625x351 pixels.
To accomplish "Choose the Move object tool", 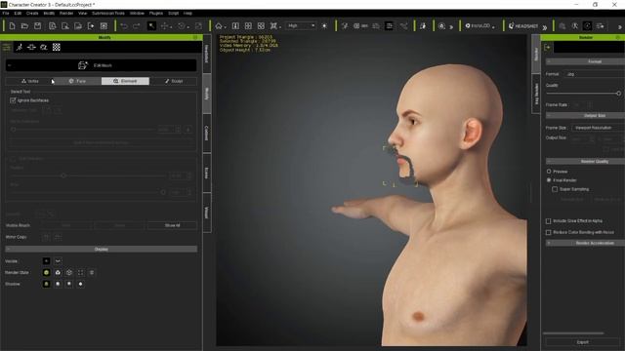I will pyautogui.click(x=164, y=26).
